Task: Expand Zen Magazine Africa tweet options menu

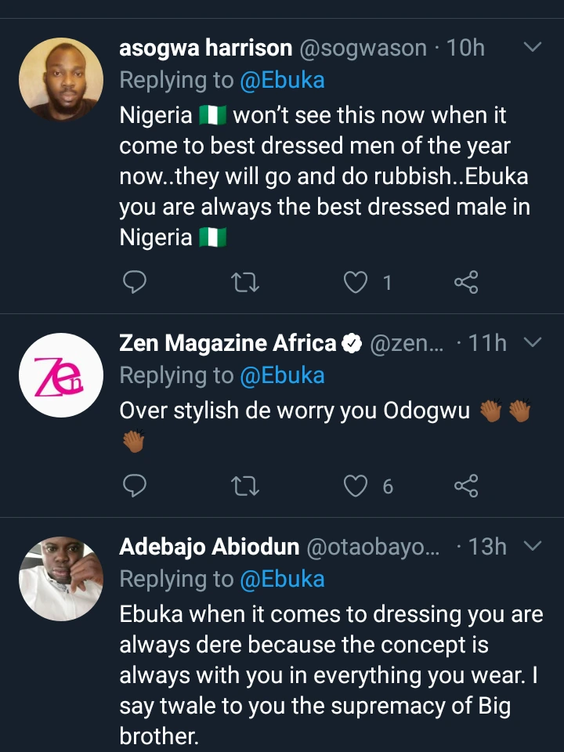Action: pyautogui.click(x=532, y=342)
